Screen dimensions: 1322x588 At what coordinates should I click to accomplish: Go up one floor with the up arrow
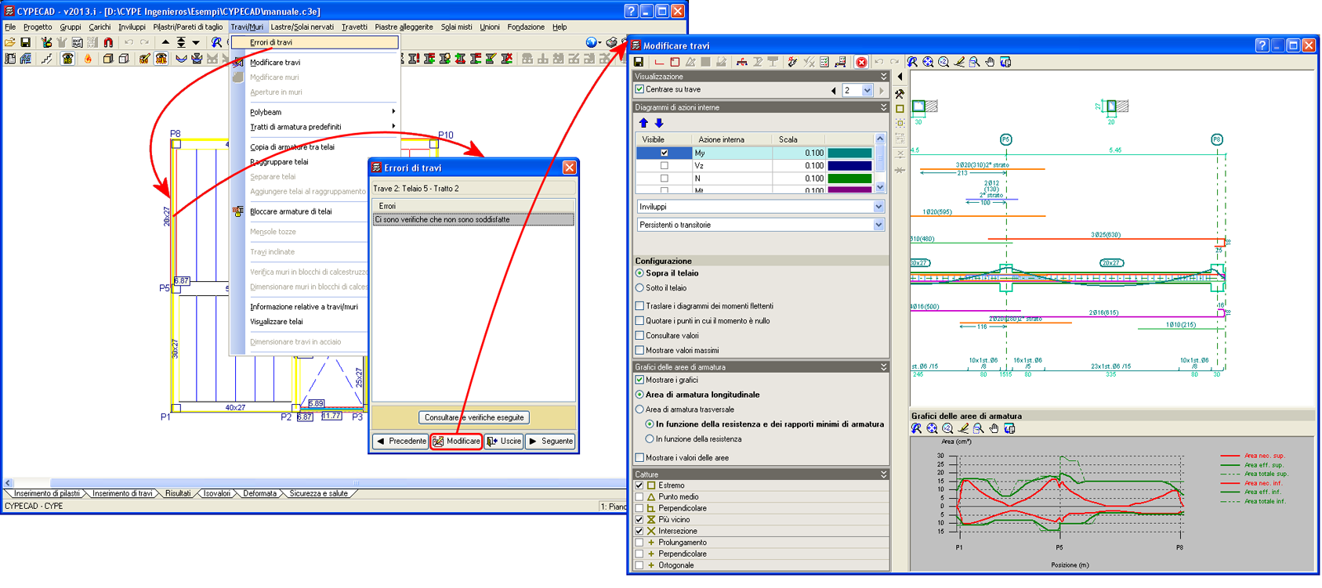pos(165,42)
